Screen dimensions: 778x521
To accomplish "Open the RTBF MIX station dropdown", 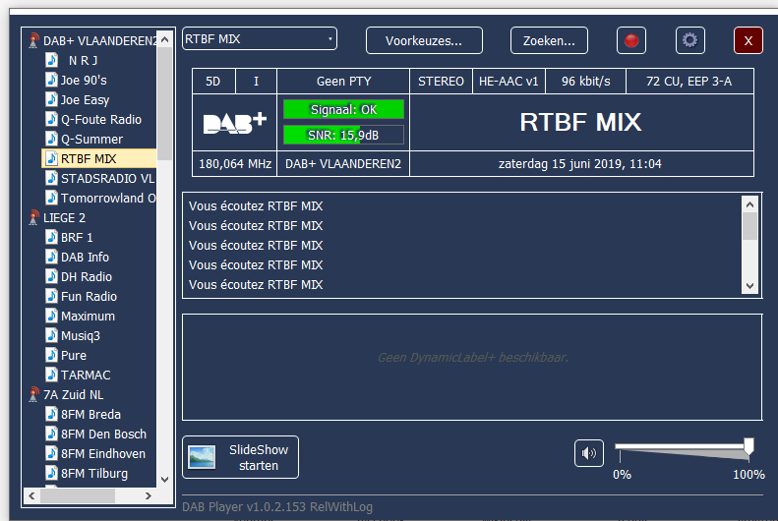I will click(x=260, y=38).
